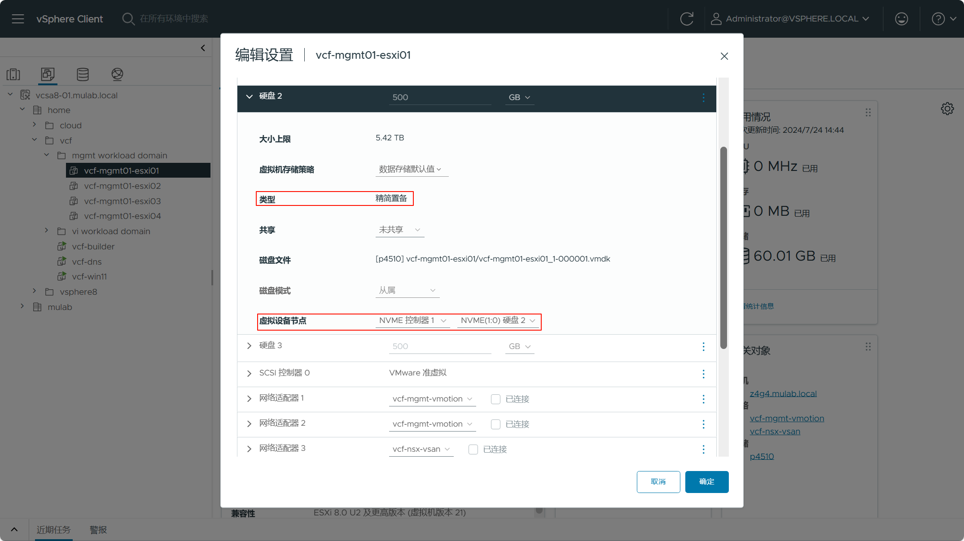Image resolution: width=964 pixels, height=541 pixels.
Task: Open the 磁盘模式 dropdown showing 从属
Action: click(x=407, y=290)
